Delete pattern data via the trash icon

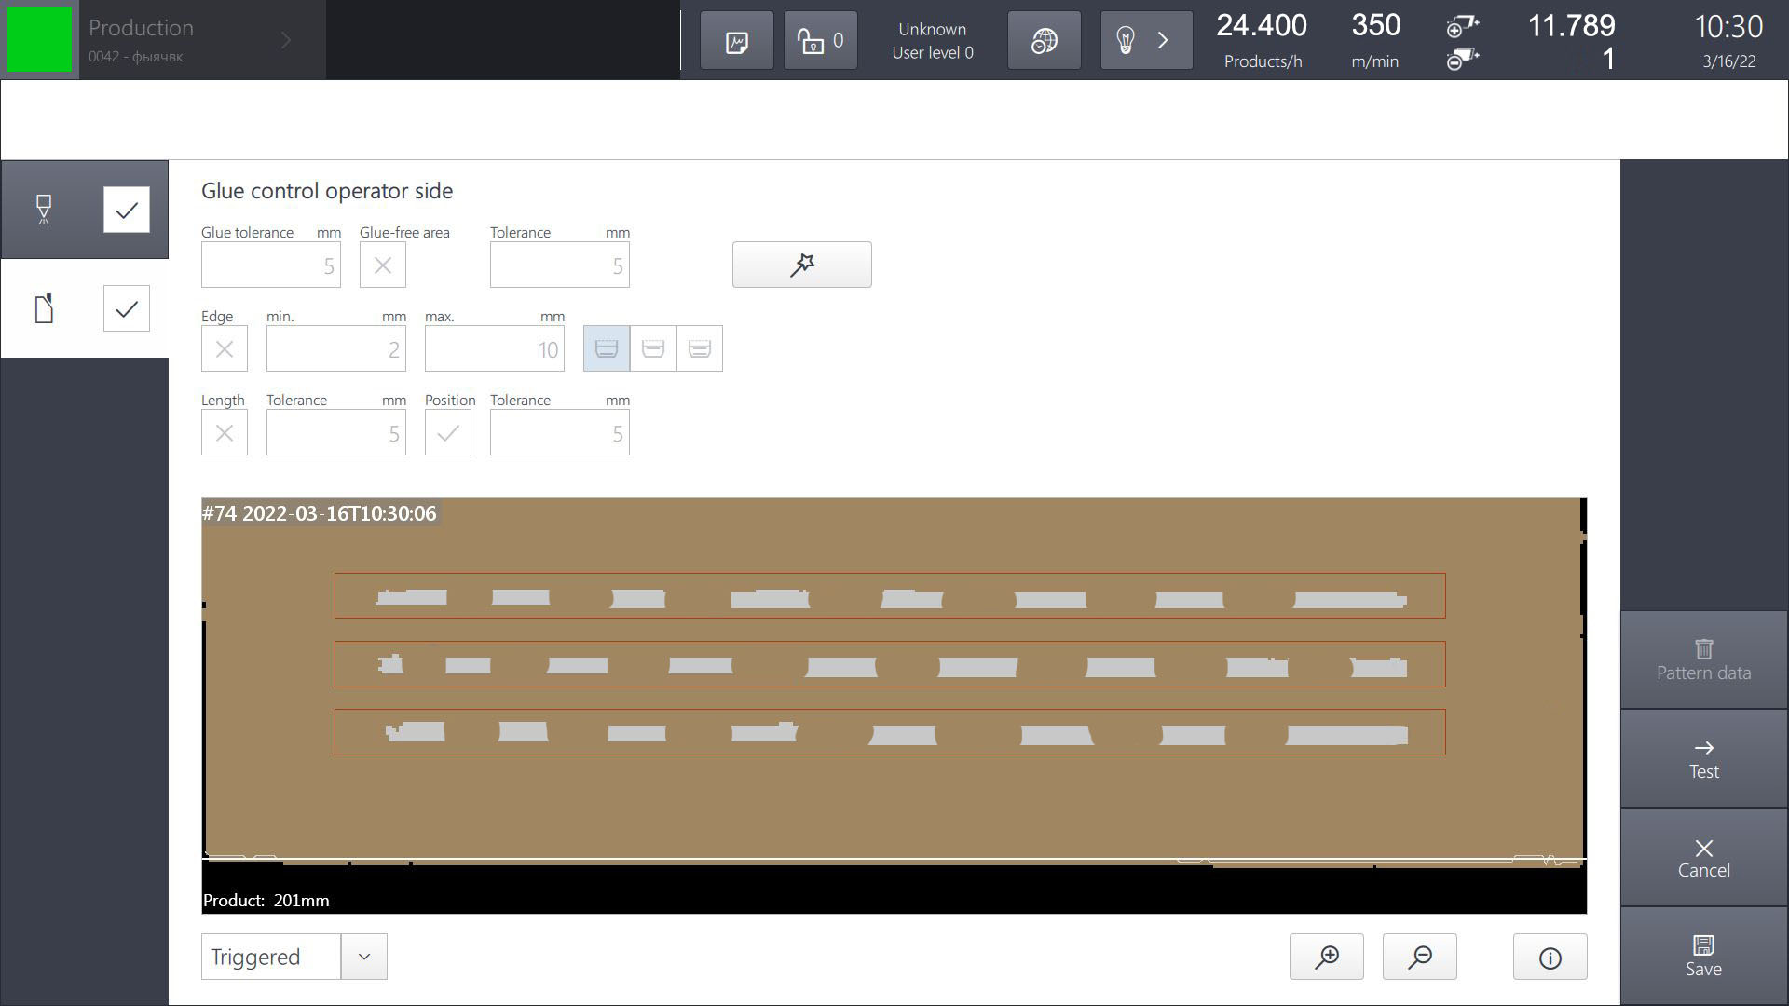(x=1703, y=659)
